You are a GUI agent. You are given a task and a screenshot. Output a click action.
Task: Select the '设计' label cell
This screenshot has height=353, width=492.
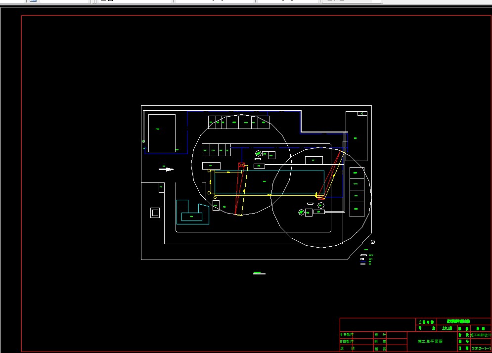[x=380, y=335]
